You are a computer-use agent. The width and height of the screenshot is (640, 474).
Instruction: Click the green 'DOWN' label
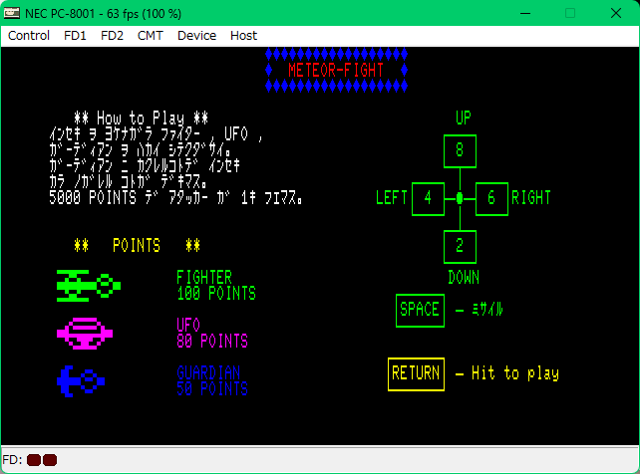464,278
